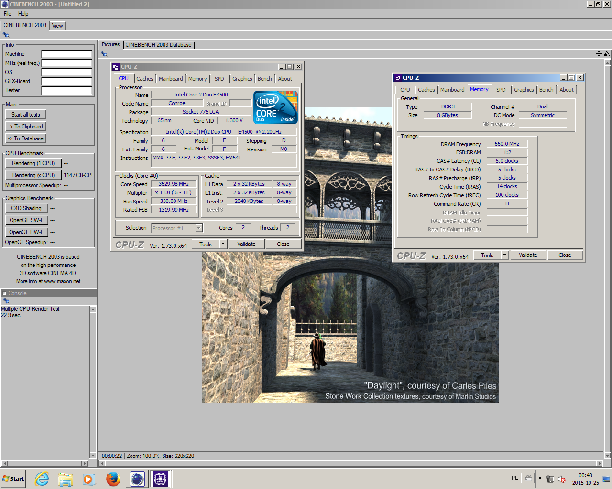Click Close button in left CPU-Z window
612x489 pixels.
(283, 244)
